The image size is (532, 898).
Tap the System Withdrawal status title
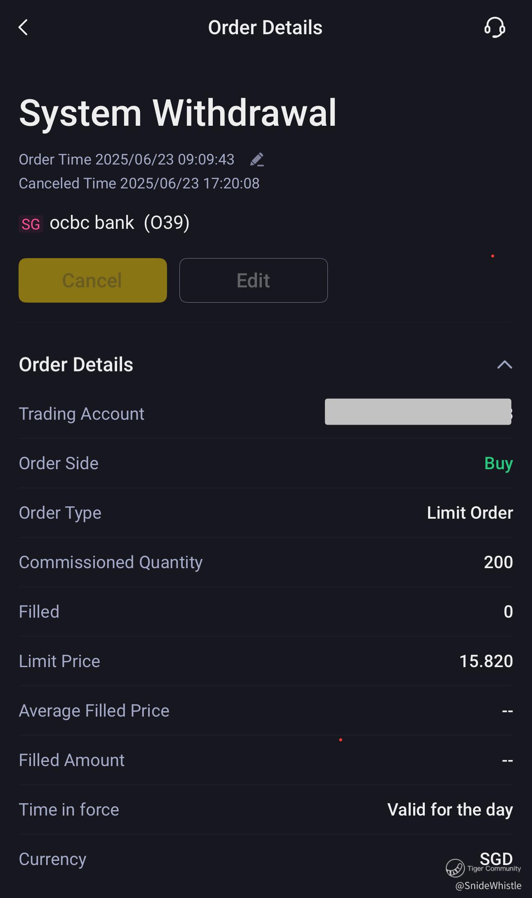[x=178, y=113]
